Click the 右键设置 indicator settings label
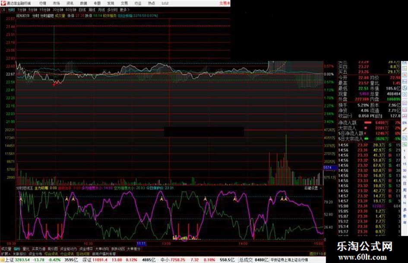Image resolution: width=408 pixels, height=263 pixels. (x=311, y=188)
